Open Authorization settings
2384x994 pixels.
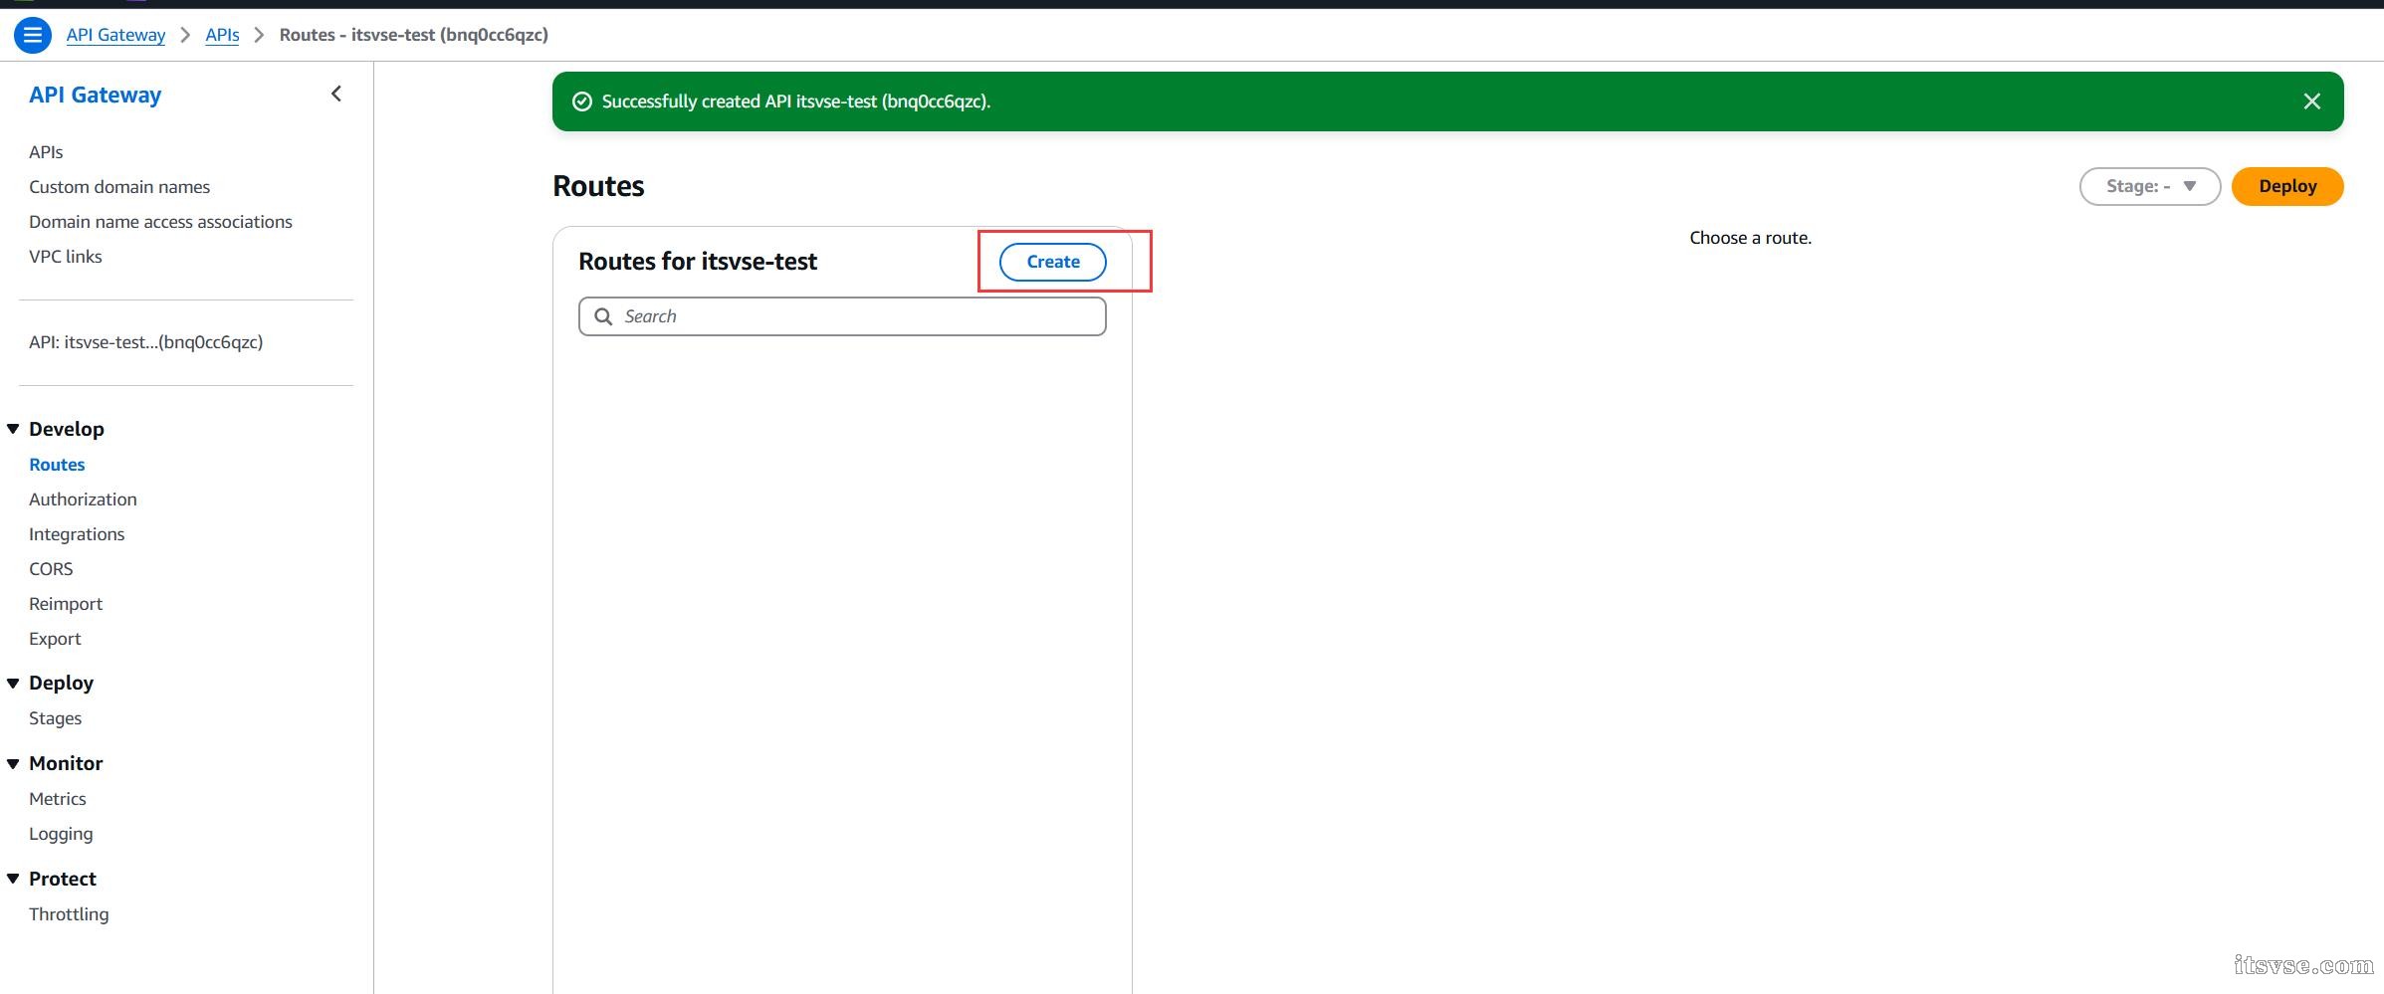[x=83, y=499]
